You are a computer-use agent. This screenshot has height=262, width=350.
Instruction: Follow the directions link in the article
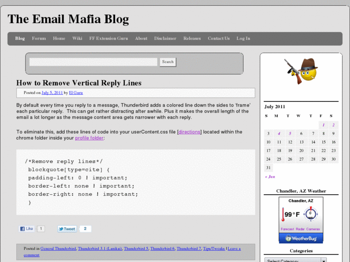pos(189,132)
